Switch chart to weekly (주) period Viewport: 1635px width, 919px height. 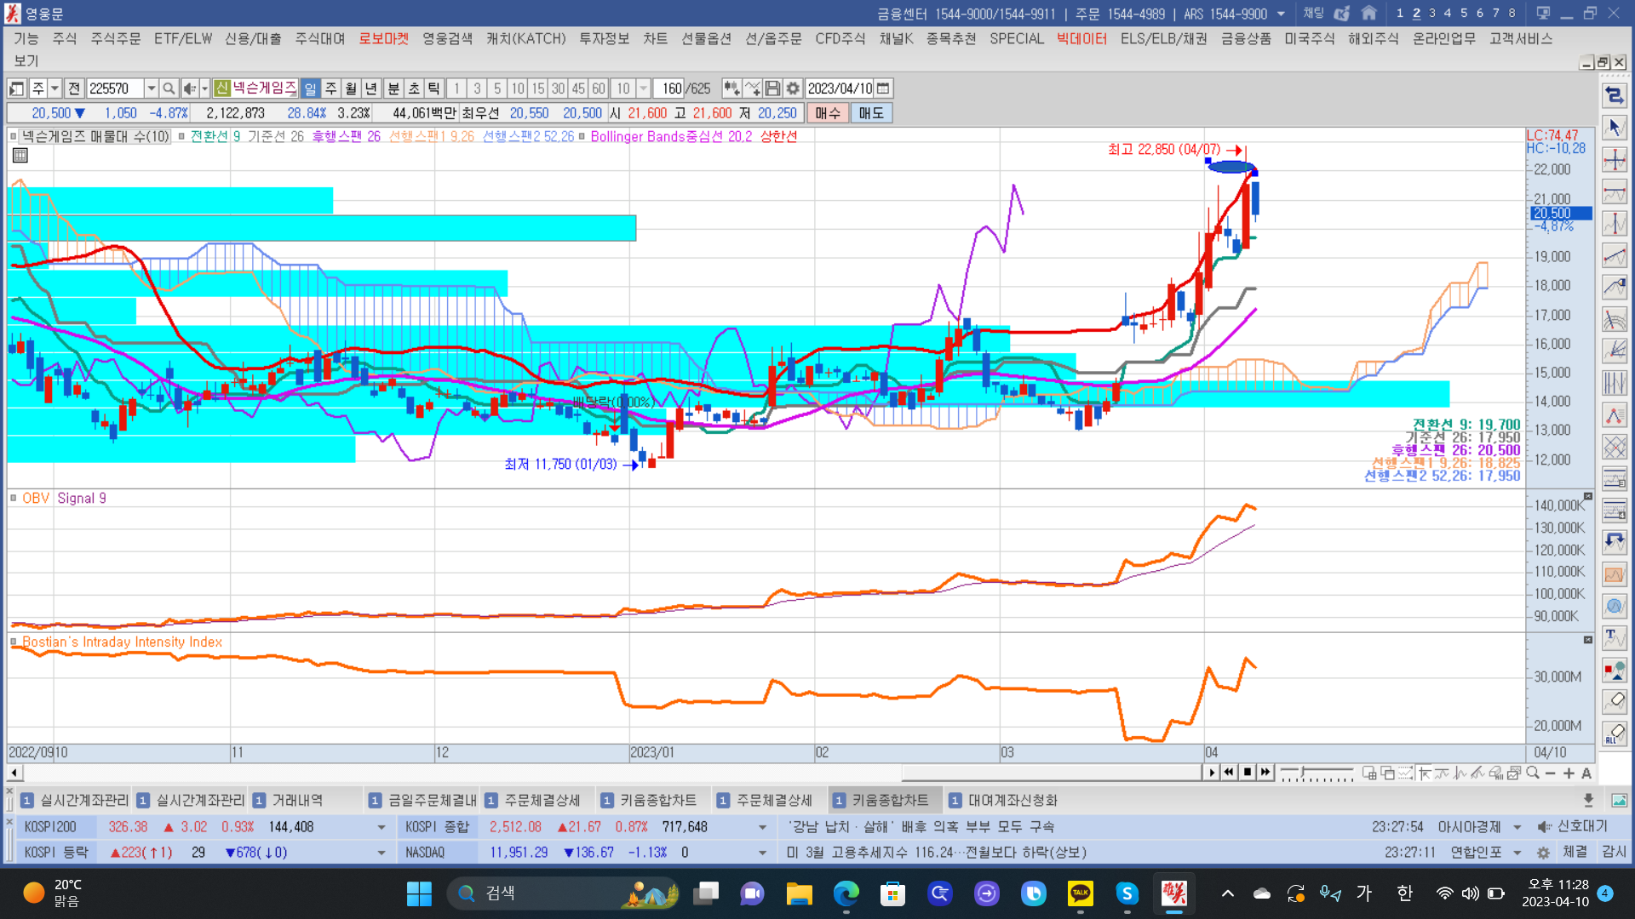(331, 88)
